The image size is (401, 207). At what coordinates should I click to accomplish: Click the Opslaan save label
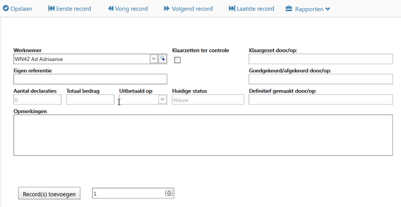click(x=21, y=8)
